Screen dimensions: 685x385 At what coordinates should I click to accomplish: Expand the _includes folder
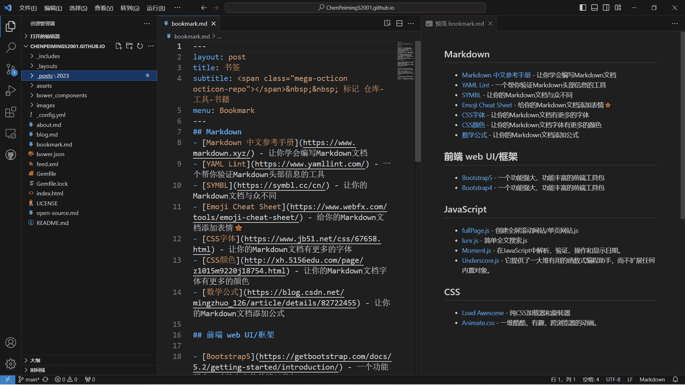tap(89, 56)
